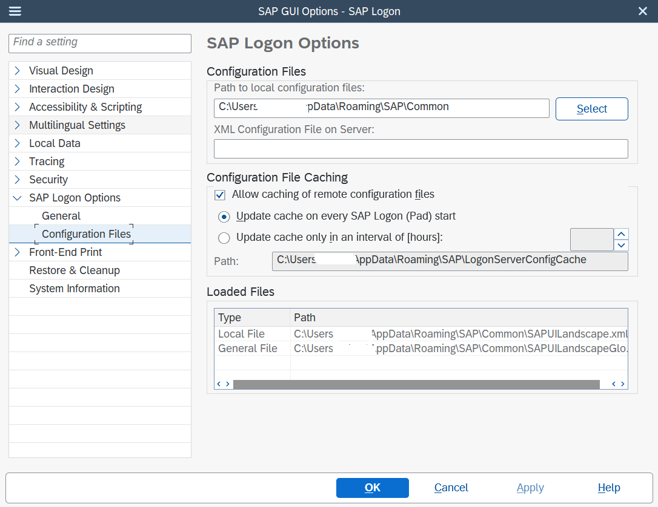658x507 pixels.
Task: Expand the Local Data node
Action: 17,143
